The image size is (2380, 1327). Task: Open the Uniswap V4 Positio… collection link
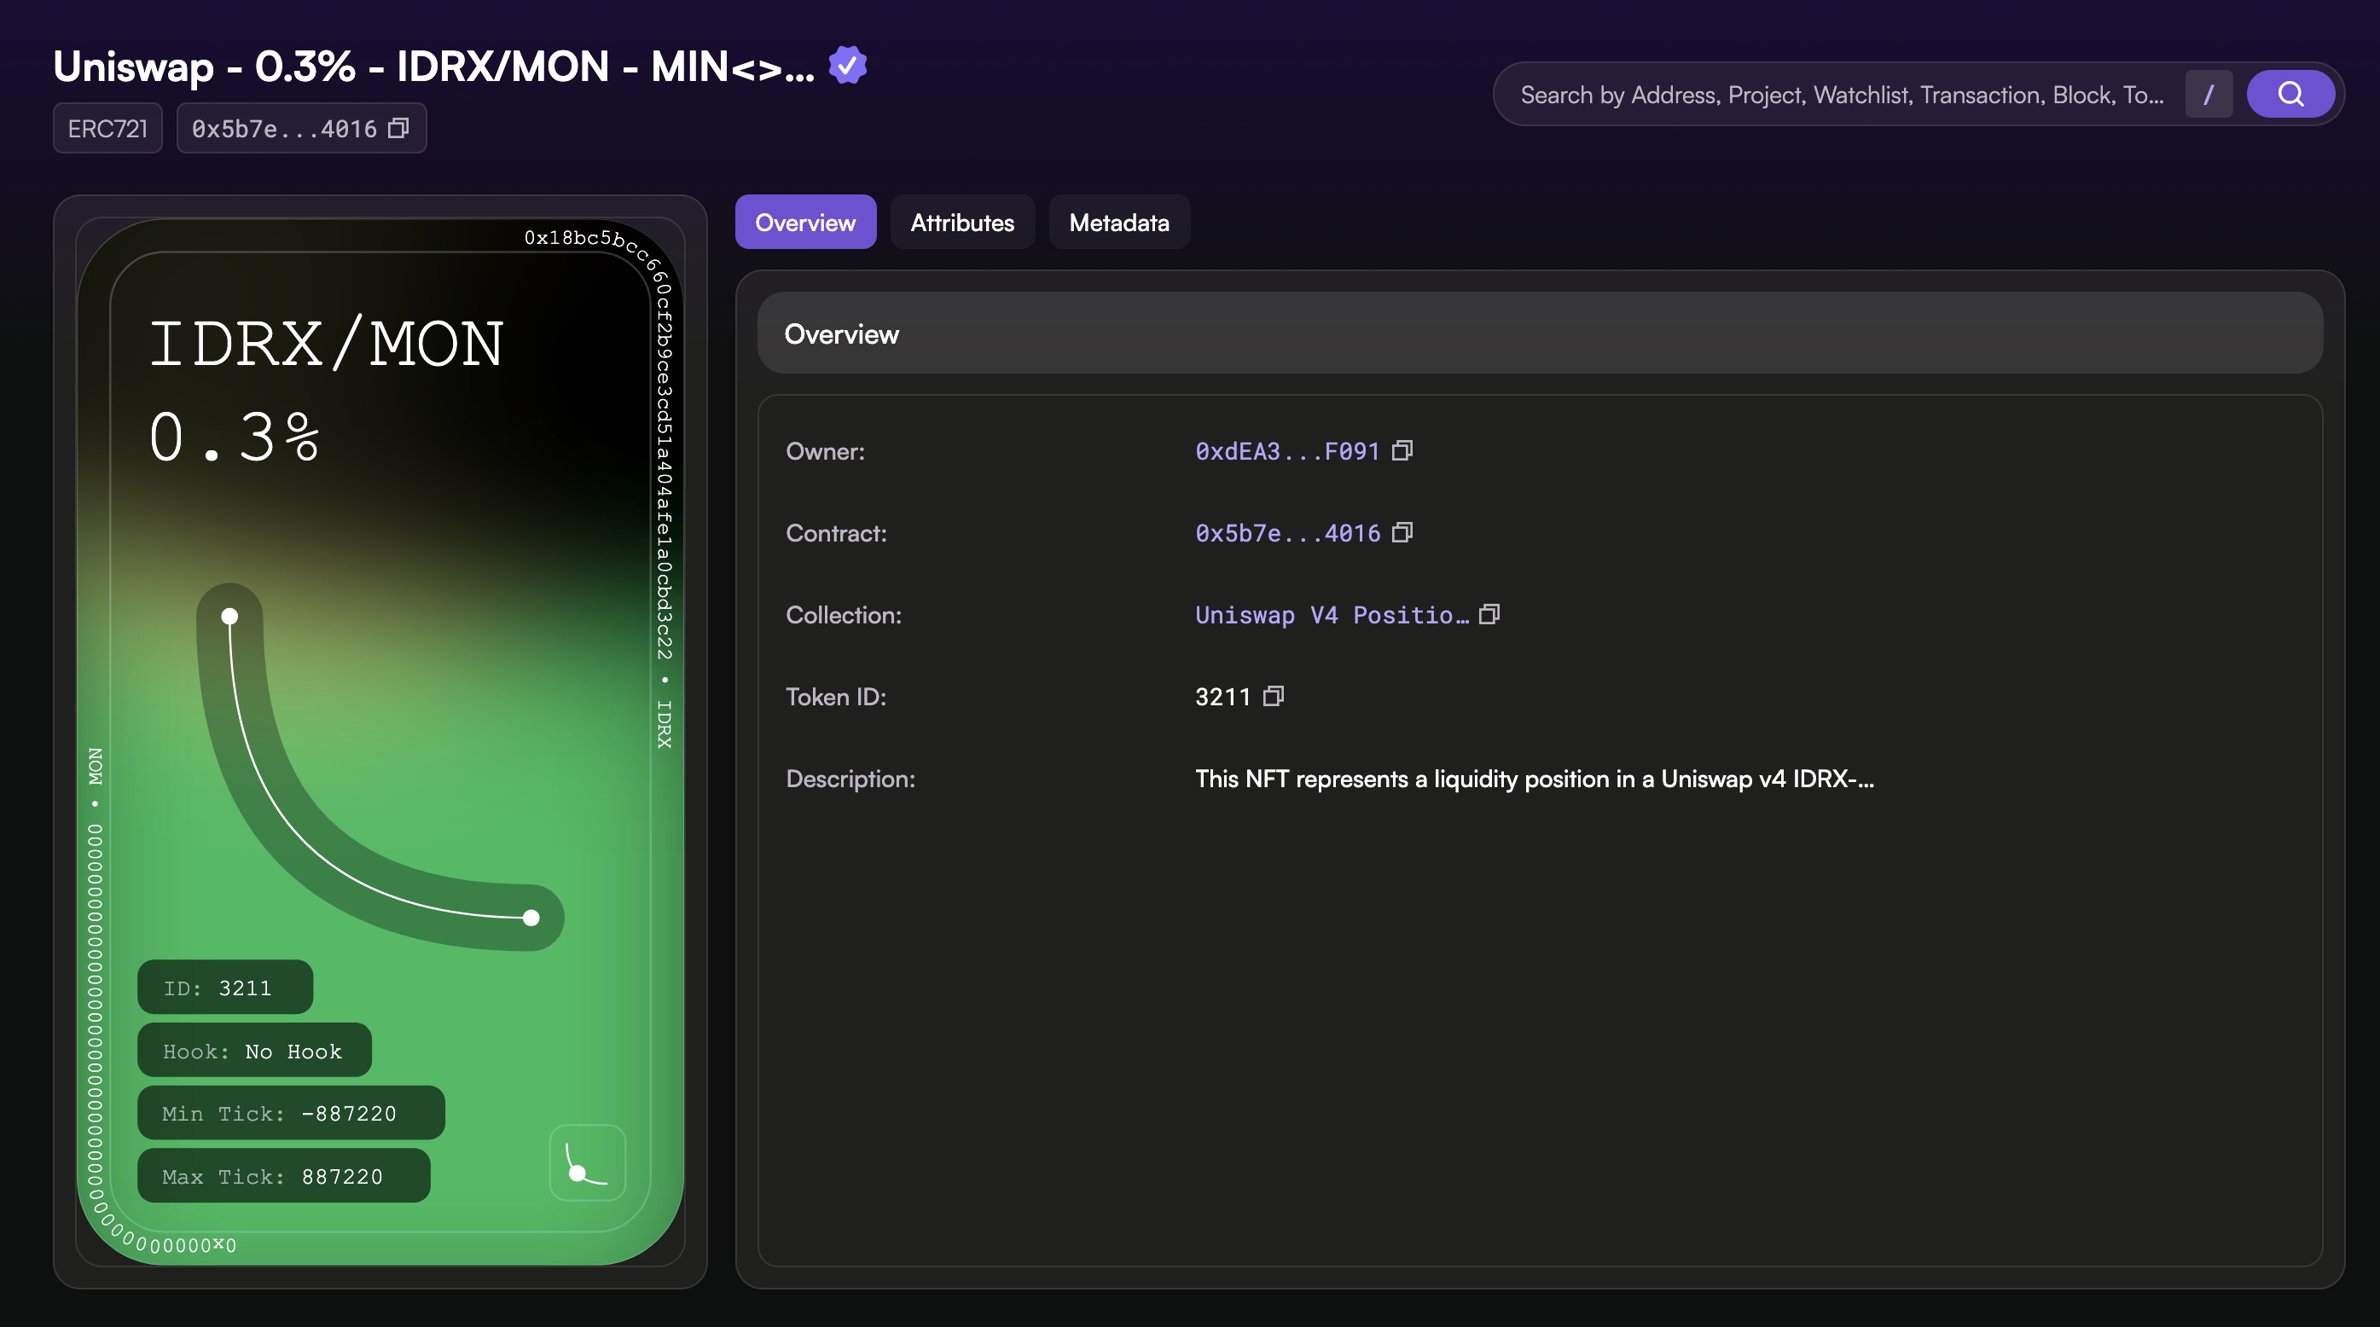tap(1331, 615)
